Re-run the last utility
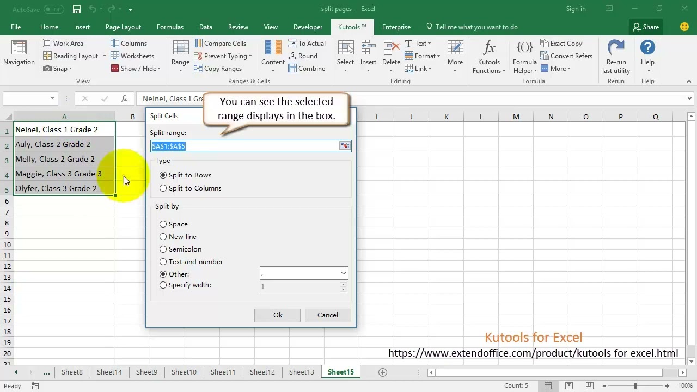The image size is (697, 392). pos(616,57)
